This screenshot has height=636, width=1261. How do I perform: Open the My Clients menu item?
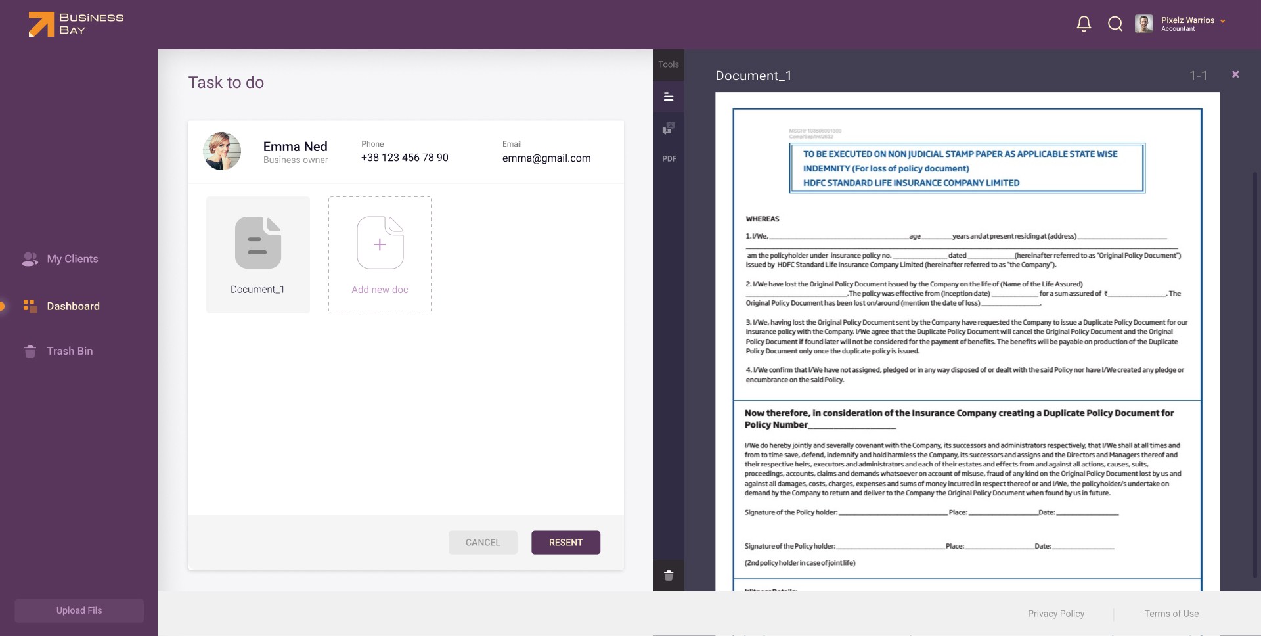pos(72,259)
